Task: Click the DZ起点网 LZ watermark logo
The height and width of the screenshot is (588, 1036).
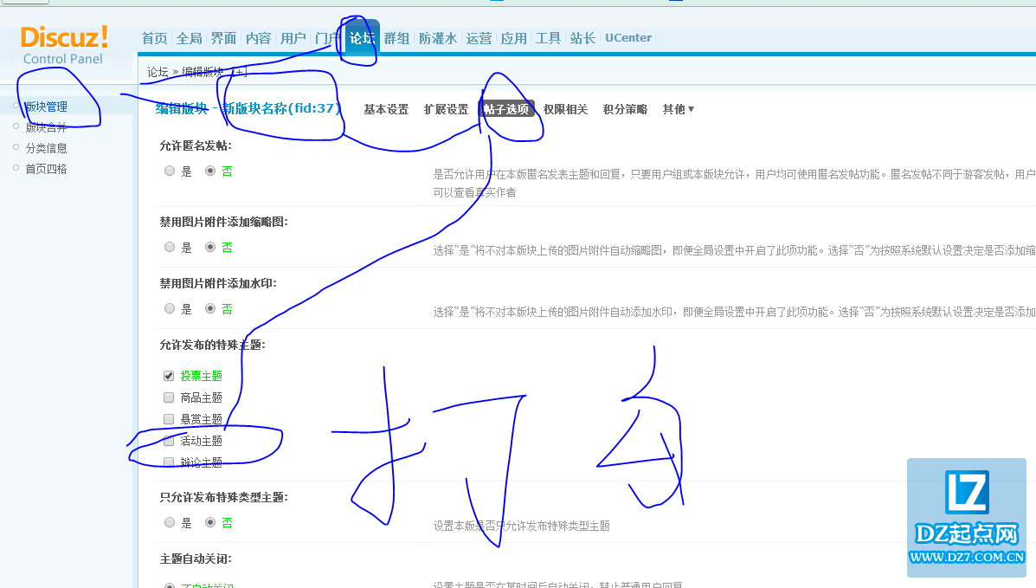Action: [x=966, y=517]
